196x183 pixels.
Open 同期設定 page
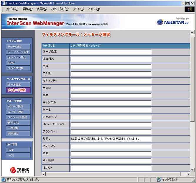[x=18, y=134]
